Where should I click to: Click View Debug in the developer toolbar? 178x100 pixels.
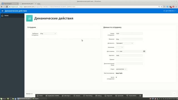(x=88, y=96)
